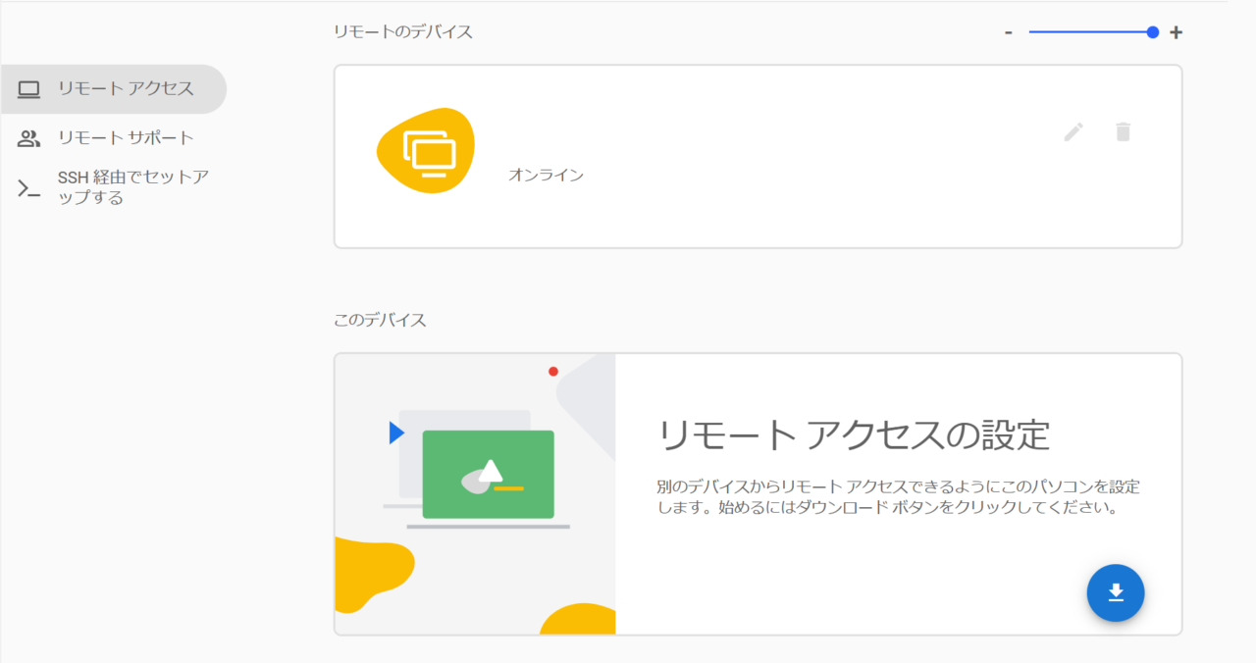Open the リモート アクセス sidebar tab
Image resolution: width=1256 pixels, height=663 pixels.
[112, 89]
